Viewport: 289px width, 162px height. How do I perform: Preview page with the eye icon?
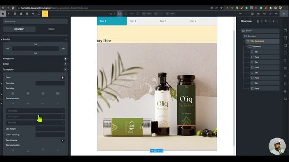(276, 13)
